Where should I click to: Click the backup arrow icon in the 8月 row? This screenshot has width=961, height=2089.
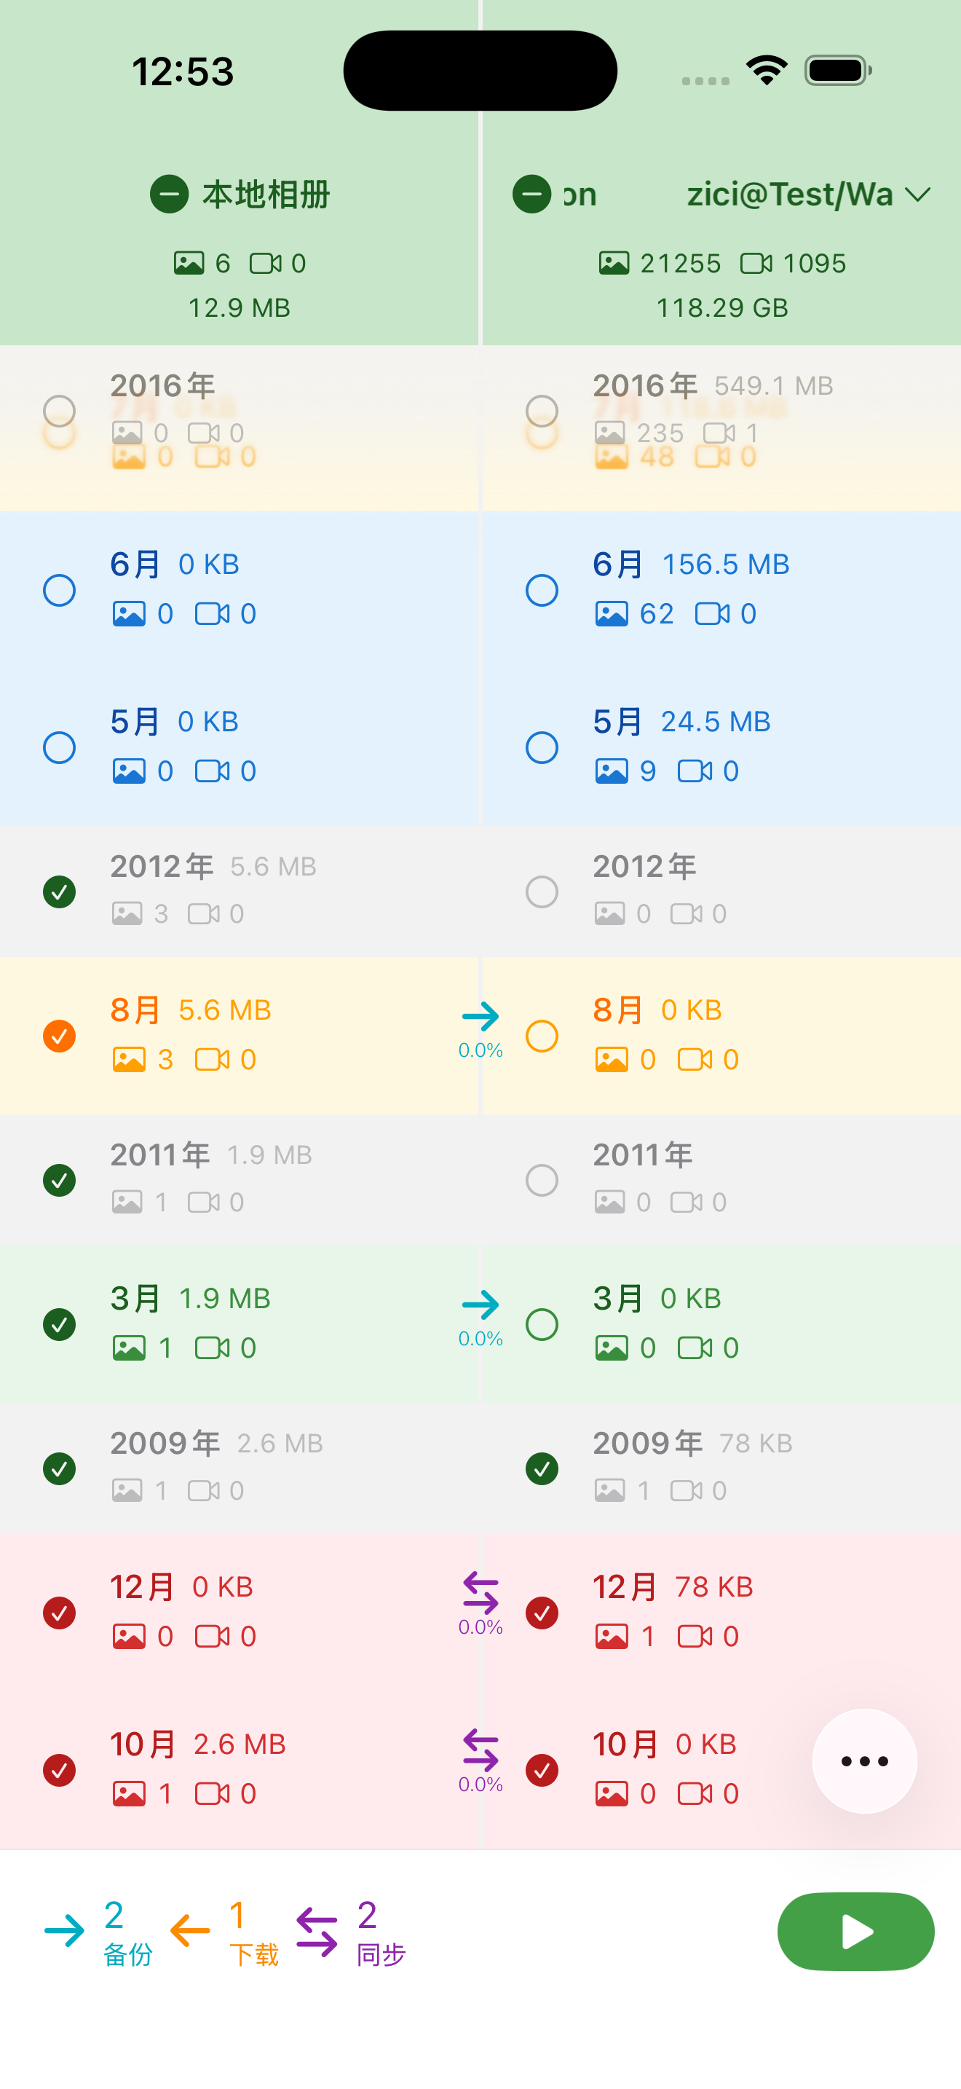480,1017
